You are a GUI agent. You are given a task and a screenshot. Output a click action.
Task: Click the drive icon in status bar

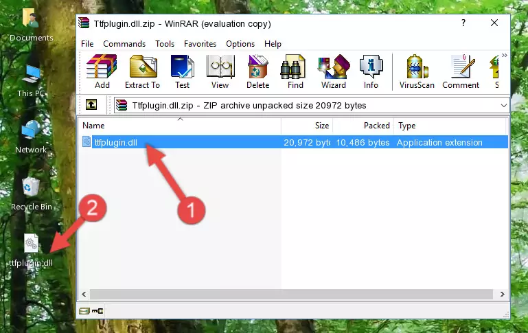[84, 311]
